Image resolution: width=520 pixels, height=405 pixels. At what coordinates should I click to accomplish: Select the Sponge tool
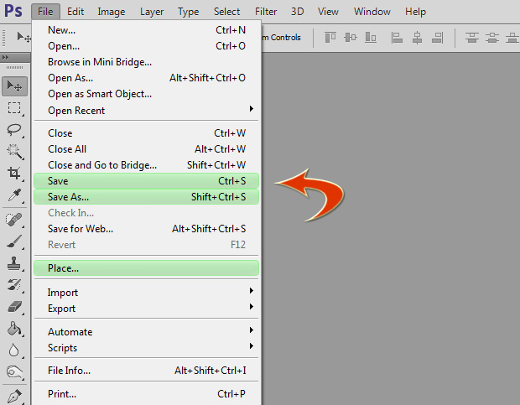(x=14, y=372)
